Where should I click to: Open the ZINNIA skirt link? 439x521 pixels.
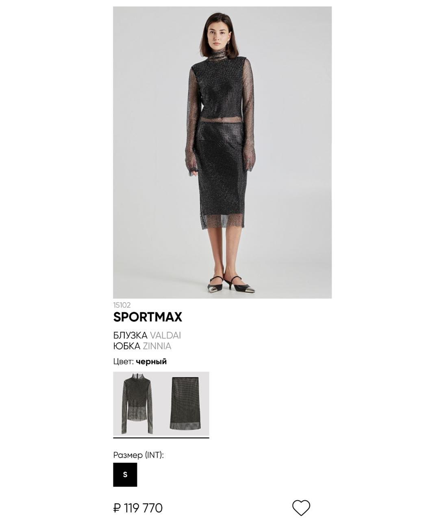point(157,346)
